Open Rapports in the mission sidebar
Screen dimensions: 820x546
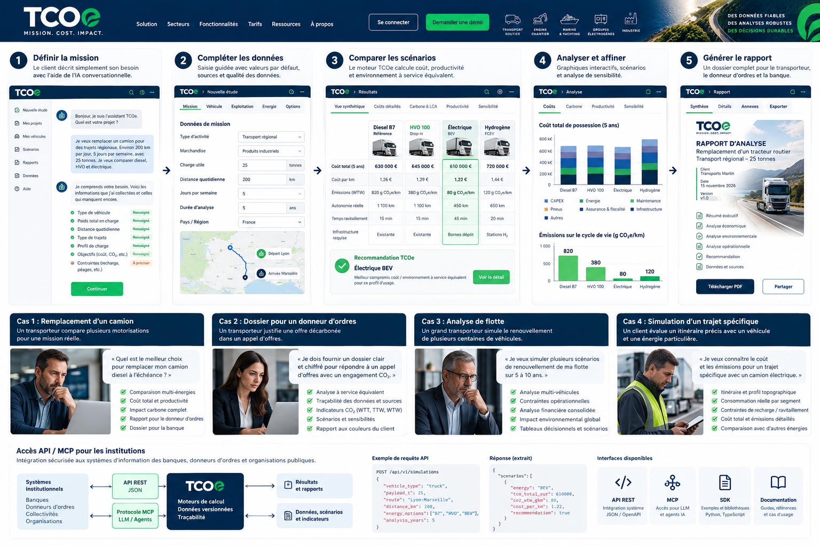27,163
